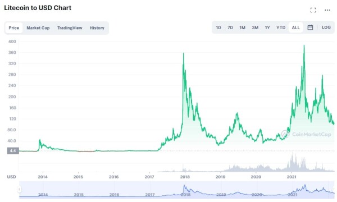Screen dimensions: 337x202
Task: Open the History tab
Action: pos(97,28)
